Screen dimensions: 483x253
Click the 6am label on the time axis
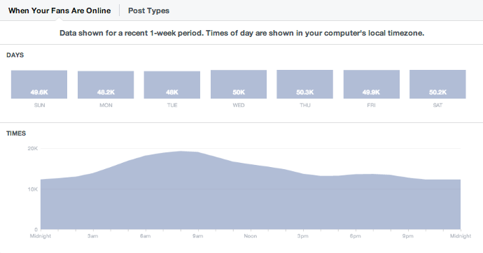pos(145,236)
